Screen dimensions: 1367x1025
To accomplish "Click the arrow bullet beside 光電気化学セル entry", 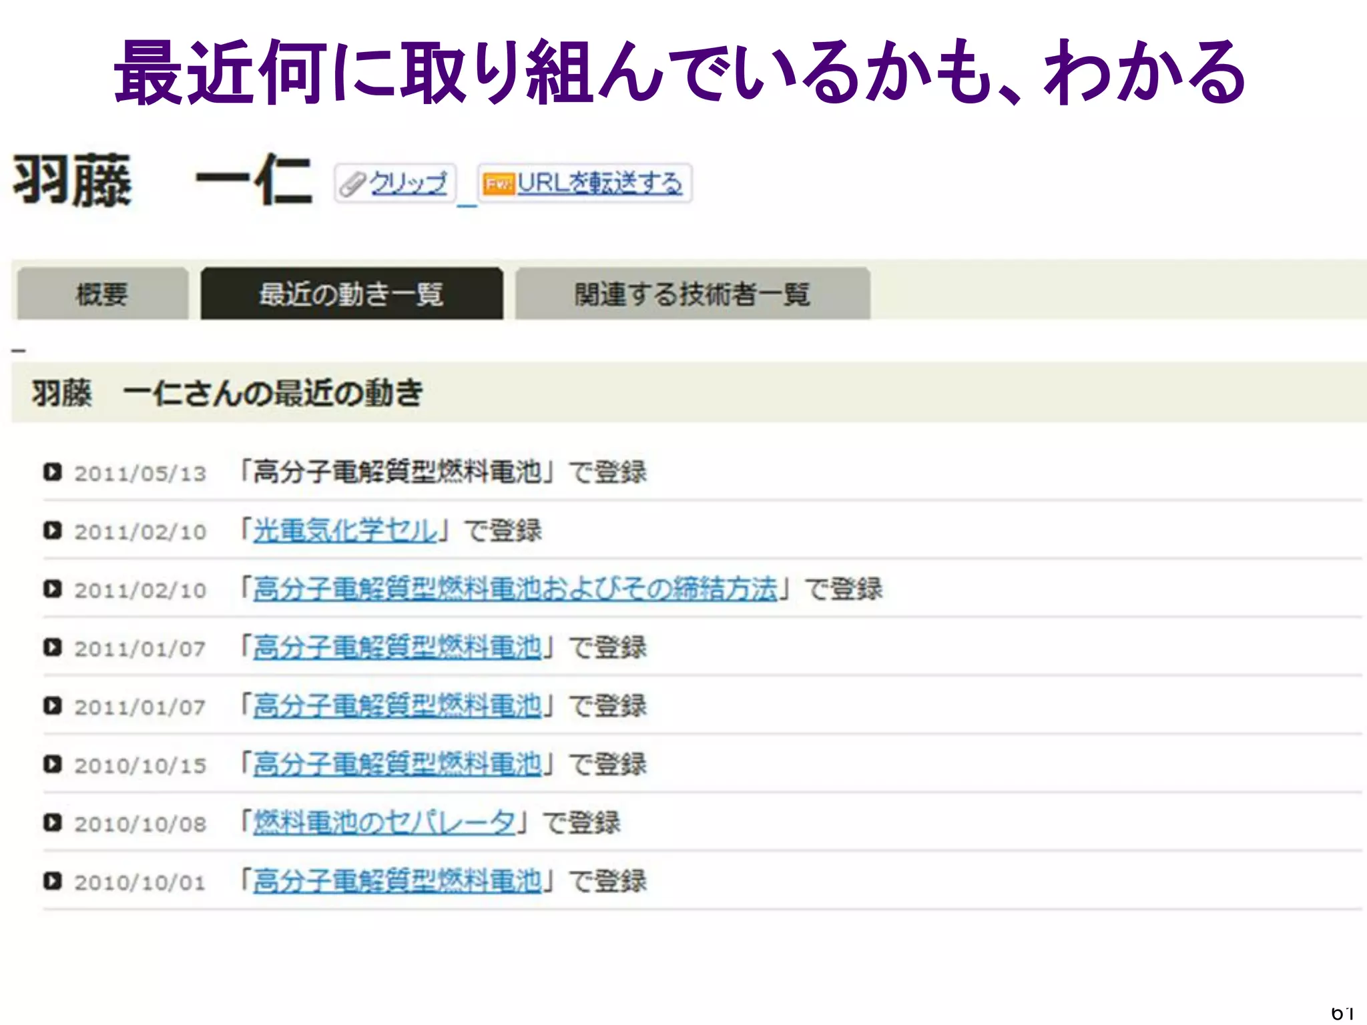I will 53,531.
